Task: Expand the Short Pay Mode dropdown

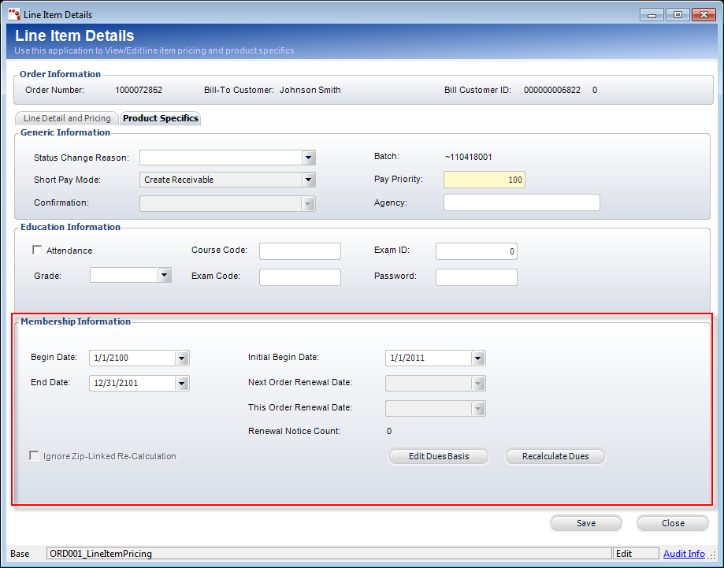Action: [309, 180]
